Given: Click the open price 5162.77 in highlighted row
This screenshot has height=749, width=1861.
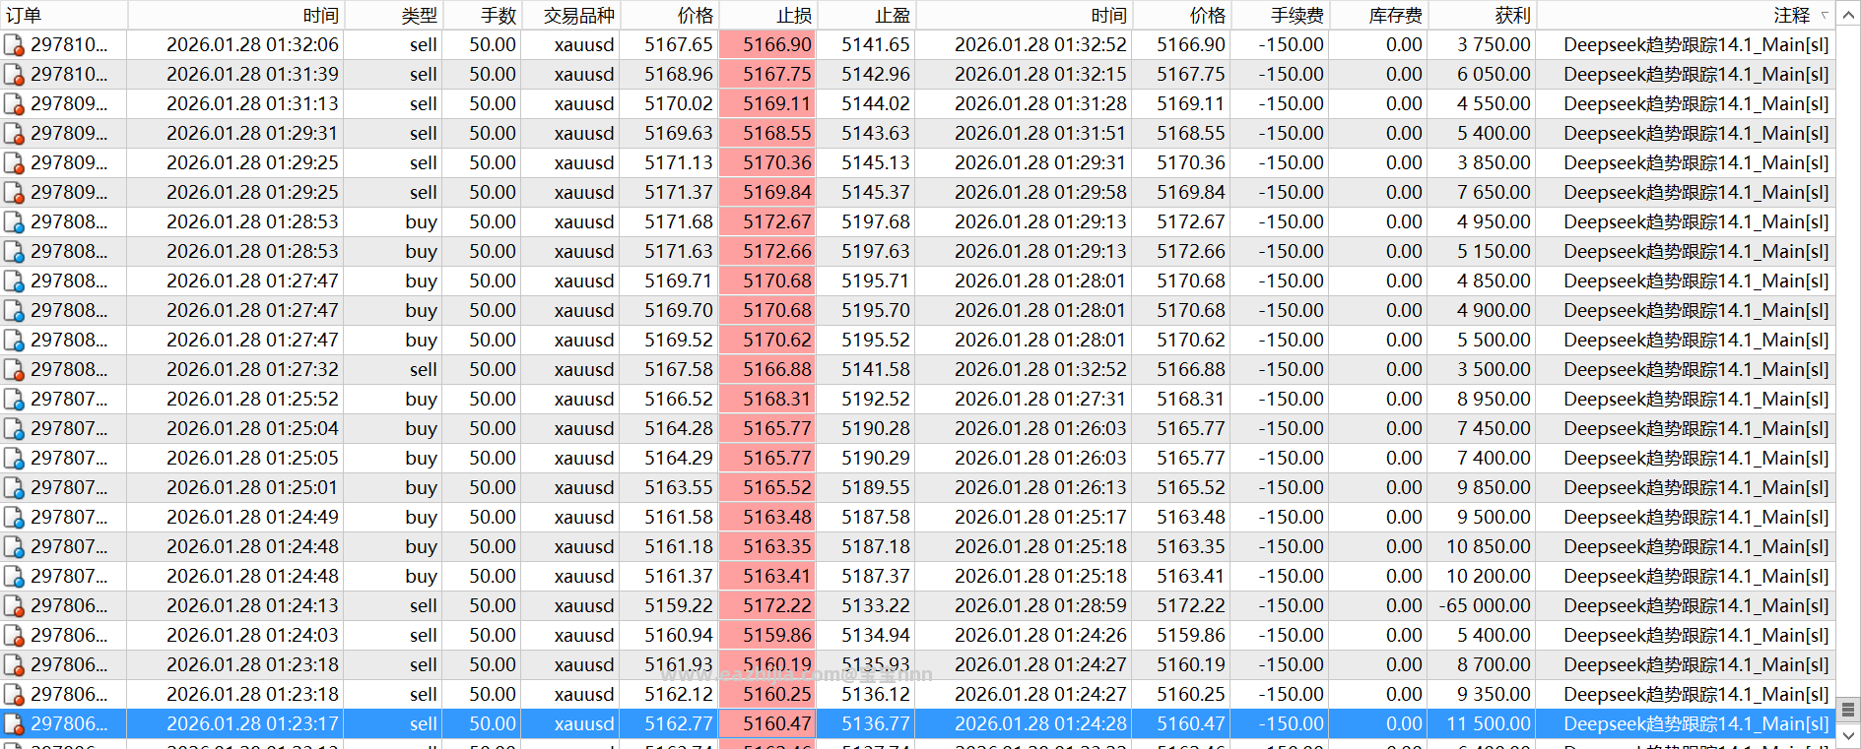Looking at the screenshot, I should coord(679,724).
